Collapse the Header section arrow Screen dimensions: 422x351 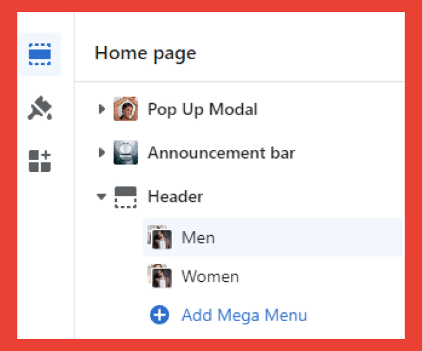click(x=101, y=196)
